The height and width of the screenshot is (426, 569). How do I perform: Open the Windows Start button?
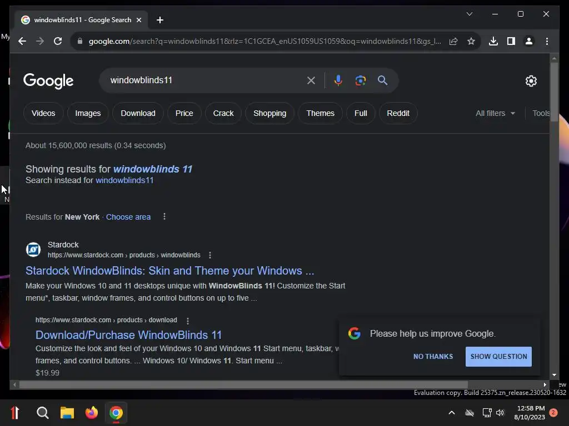(x=15, y=413)
